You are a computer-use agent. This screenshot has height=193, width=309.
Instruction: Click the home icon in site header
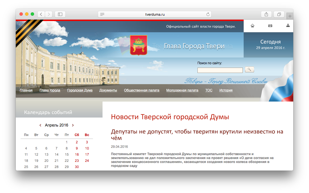pos(252,26)
